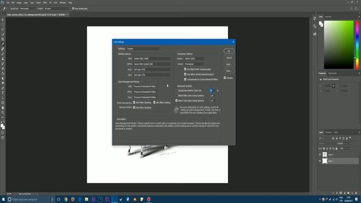Select the Clone Stamp tool

click(x=3, y=59)
